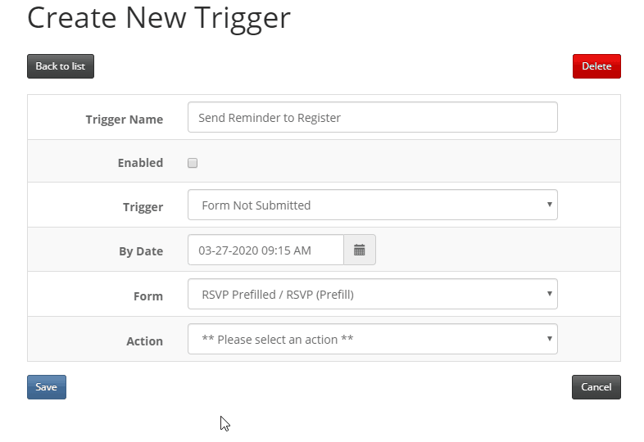Open the Trigger dropdown showing Form Not Submitted
The width and height of the screenshot is (644, 442).
point(373,205)
